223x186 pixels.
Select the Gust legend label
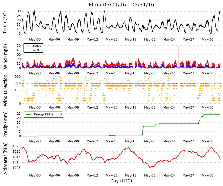[x=36, y=50]
